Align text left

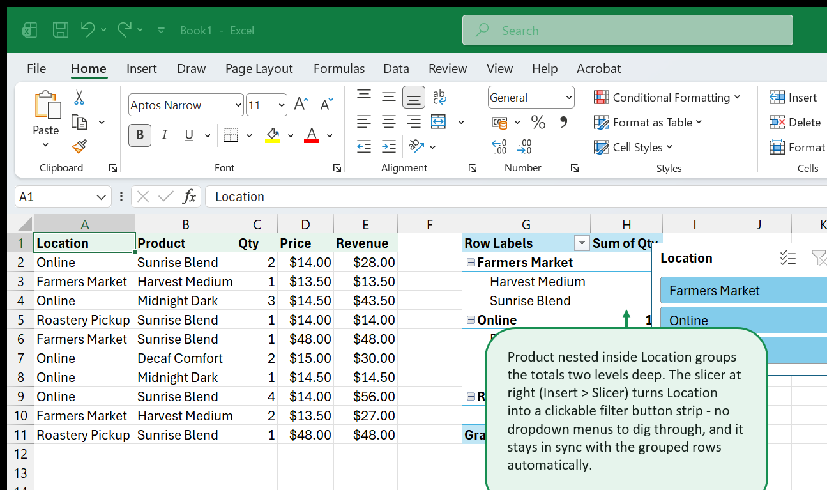(x=364, y=121)
